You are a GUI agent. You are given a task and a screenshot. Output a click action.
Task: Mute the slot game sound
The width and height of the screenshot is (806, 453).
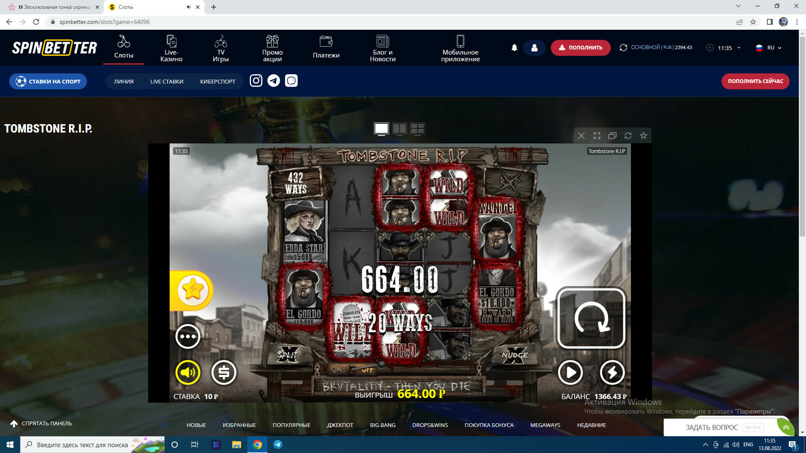pos(188,372)
